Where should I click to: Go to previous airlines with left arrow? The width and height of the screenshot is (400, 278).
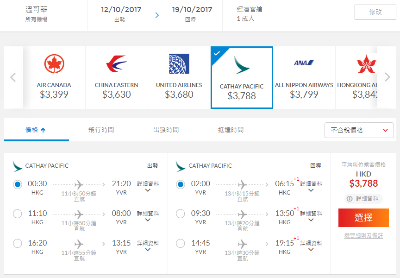click(13, 77)
